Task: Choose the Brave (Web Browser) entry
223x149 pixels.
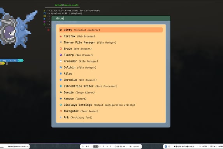Action: coord(111,49)
